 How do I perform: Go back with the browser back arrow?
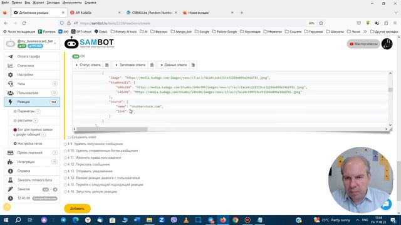(6, 23)
